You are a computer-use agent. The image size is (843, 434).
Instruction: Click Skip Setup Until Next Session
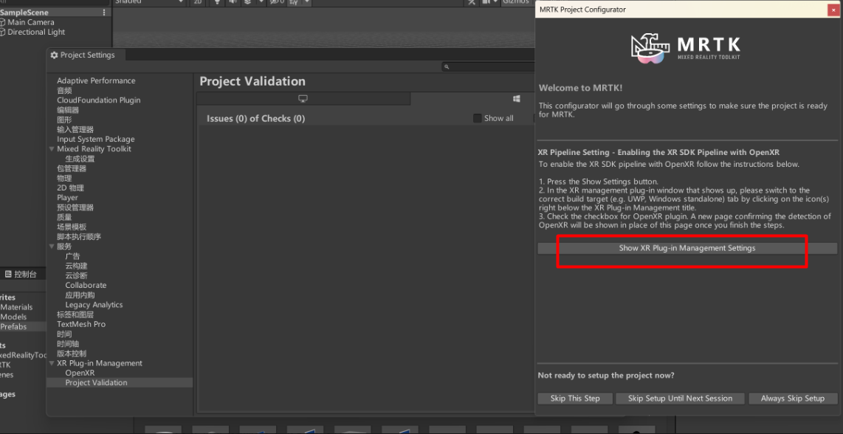(x=680, y=399)
